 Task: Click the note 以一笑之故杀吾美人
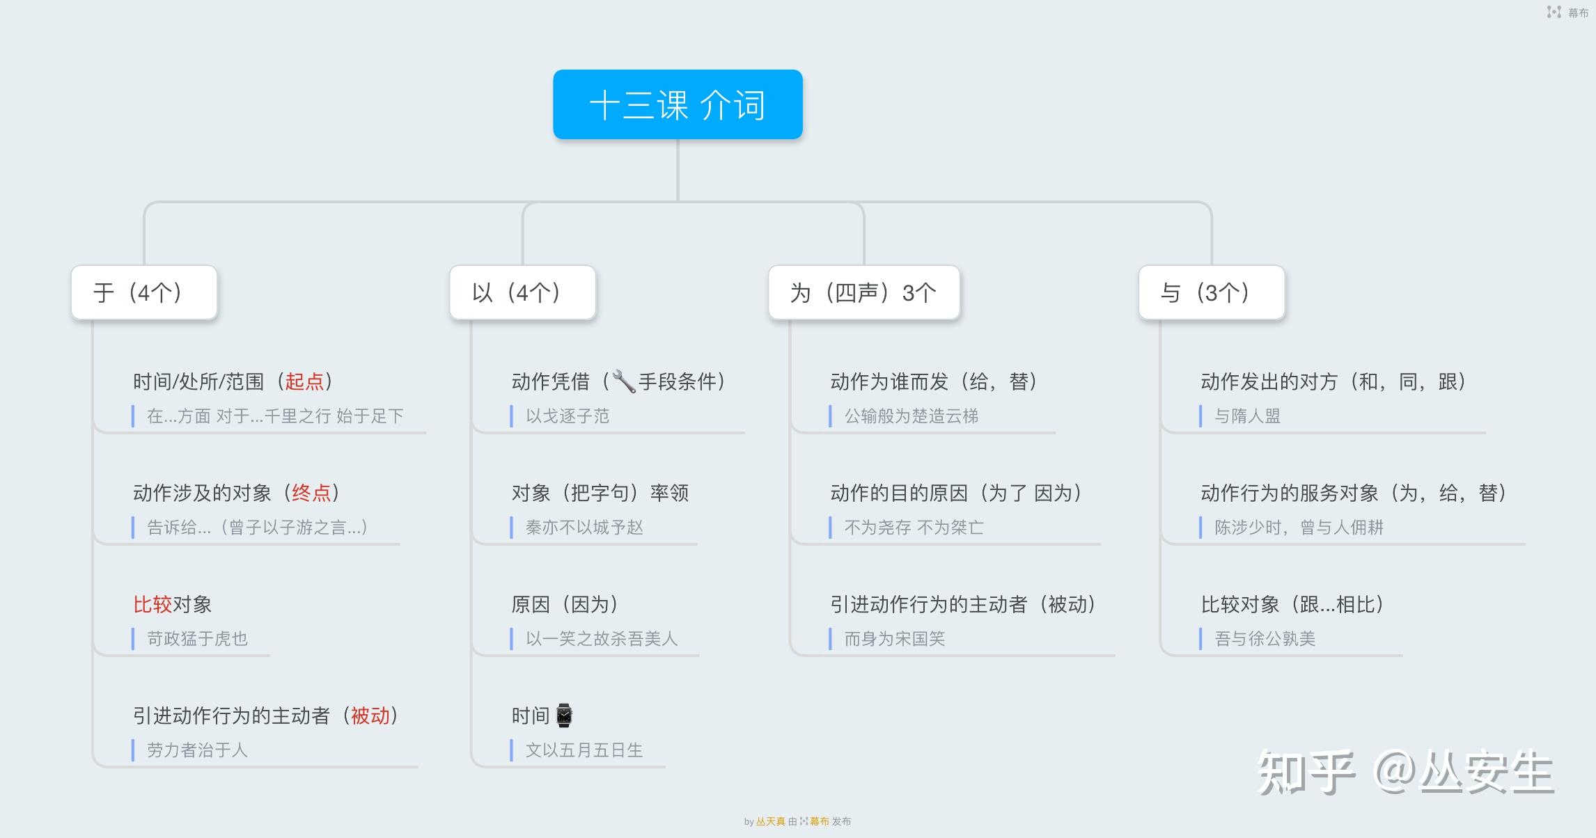(602, 639)
